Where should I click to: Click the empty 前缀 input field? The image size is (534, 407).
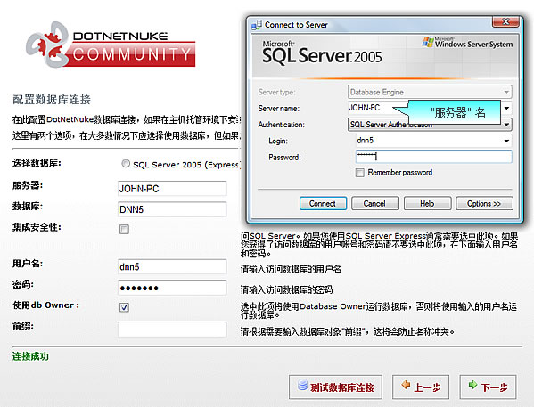coord(172,329)
